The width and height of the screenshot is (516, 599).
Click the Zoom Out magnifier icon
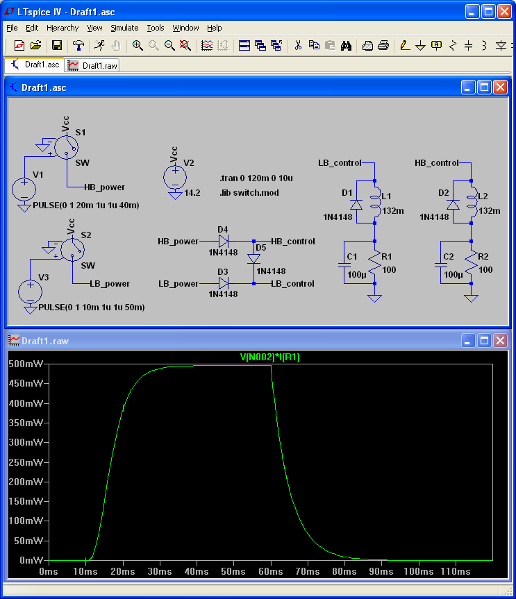(x=169, y=45)
